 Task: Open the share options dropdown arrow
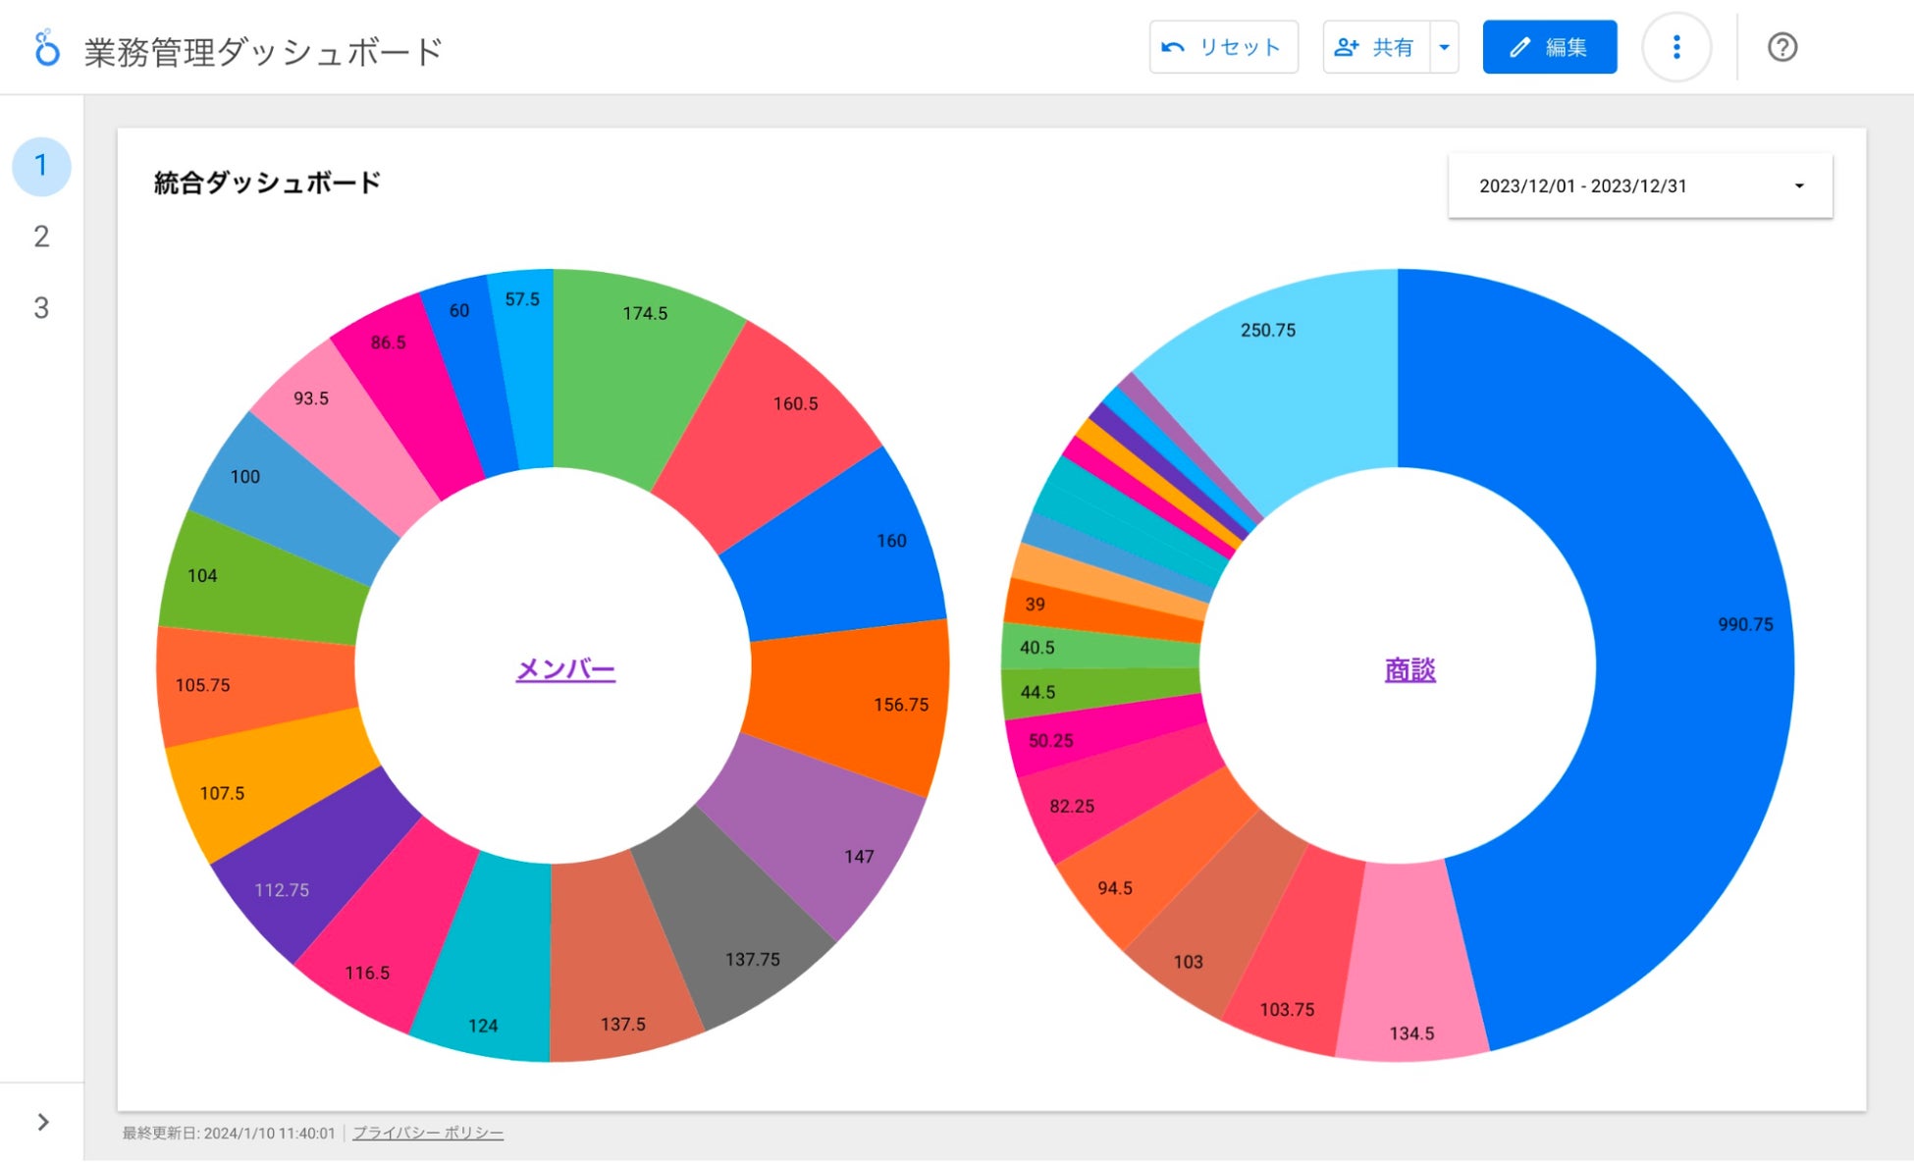pyautogui.click(x=1444, y=47)
